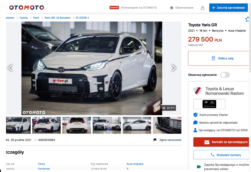Click the phone icon in Wyświetl numery
The image size is (251, 172).
(x=212, y=155)
